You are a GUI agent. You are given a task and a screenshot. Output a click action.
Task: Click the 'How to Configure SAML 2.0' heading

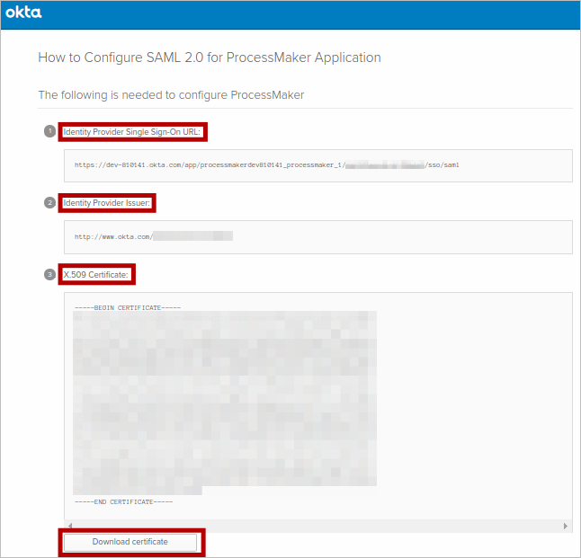pyautogui.click(x=210, y=58)
